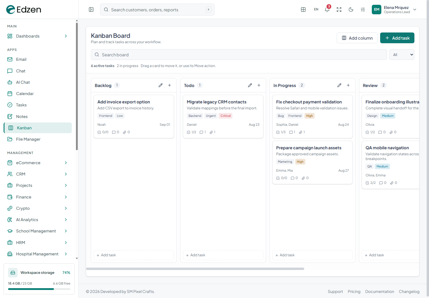Screen dimensions: 429x298
Task: Collapse the sidebar panel toggle icon
Action: click(91, 10)
